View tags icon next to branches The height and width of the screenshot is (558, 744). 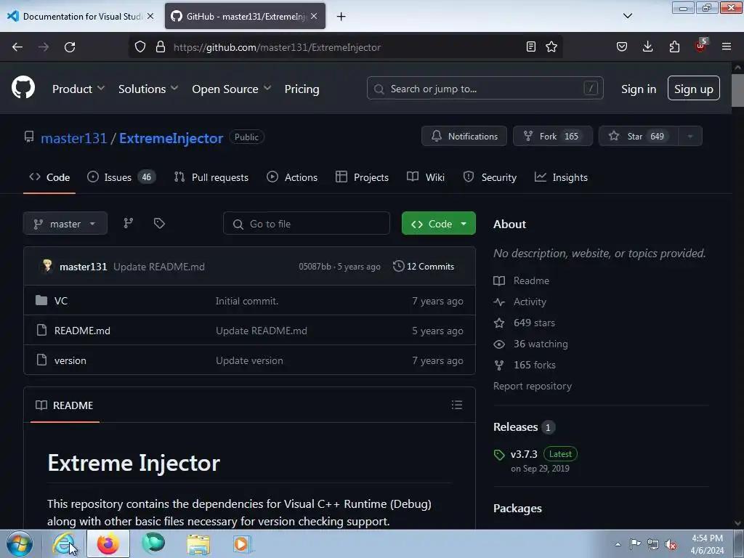159,223
